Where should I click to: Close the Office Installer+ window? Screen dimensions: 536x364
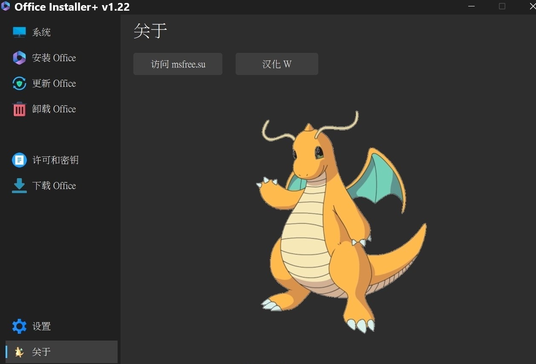point(532,6)
